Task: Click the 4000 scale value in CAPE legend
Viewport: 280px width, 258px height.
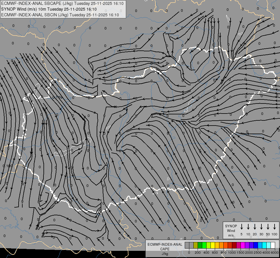Action: point(266,253)
